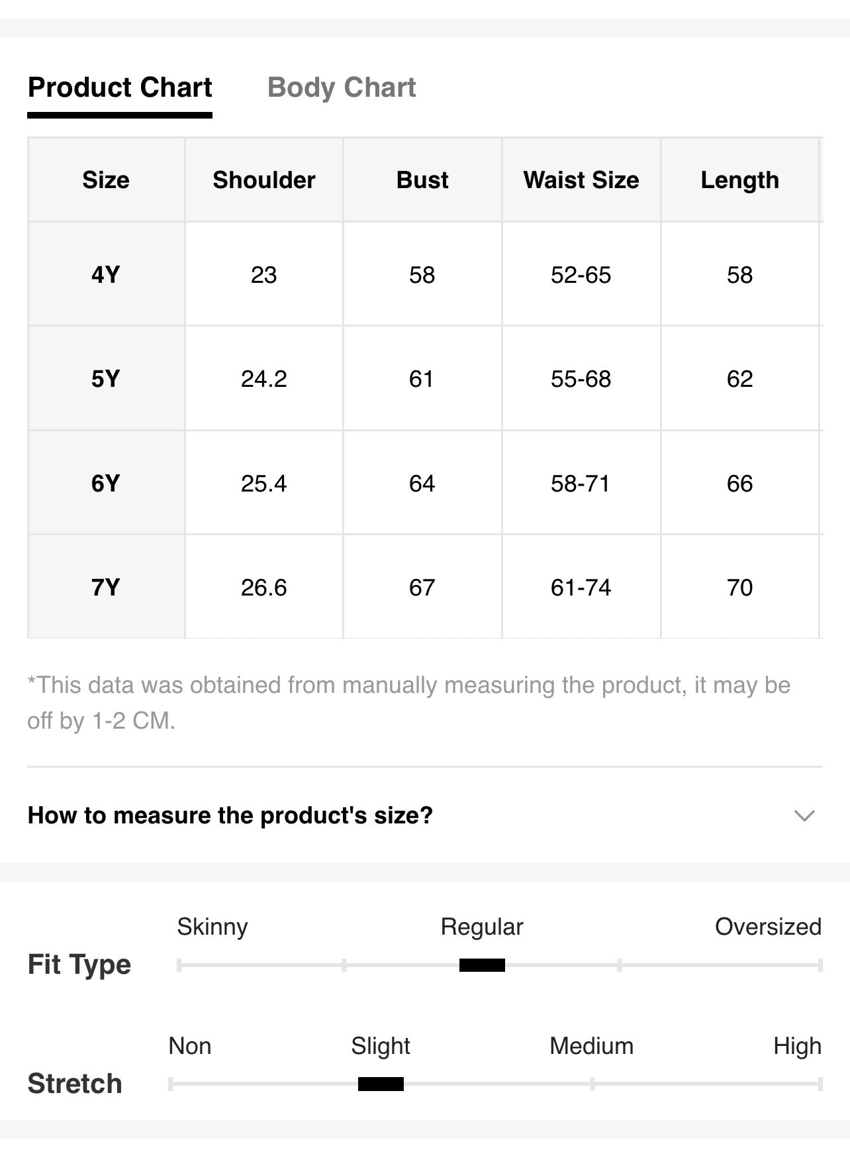Screen dimensions: 850x1150
Task: Select the Product Chart tab
Action: (120, 87)
